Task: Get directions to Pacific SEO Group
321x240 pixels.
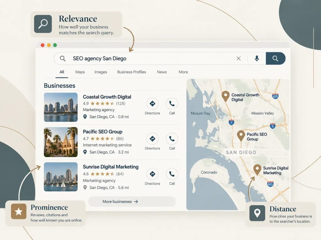Action: 152,139
